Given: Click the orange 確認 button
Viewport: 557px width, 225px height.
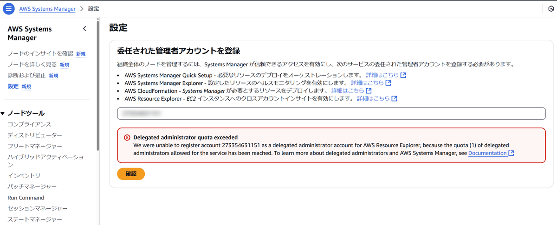Looking at the screenshot, I should pos(131,174).
